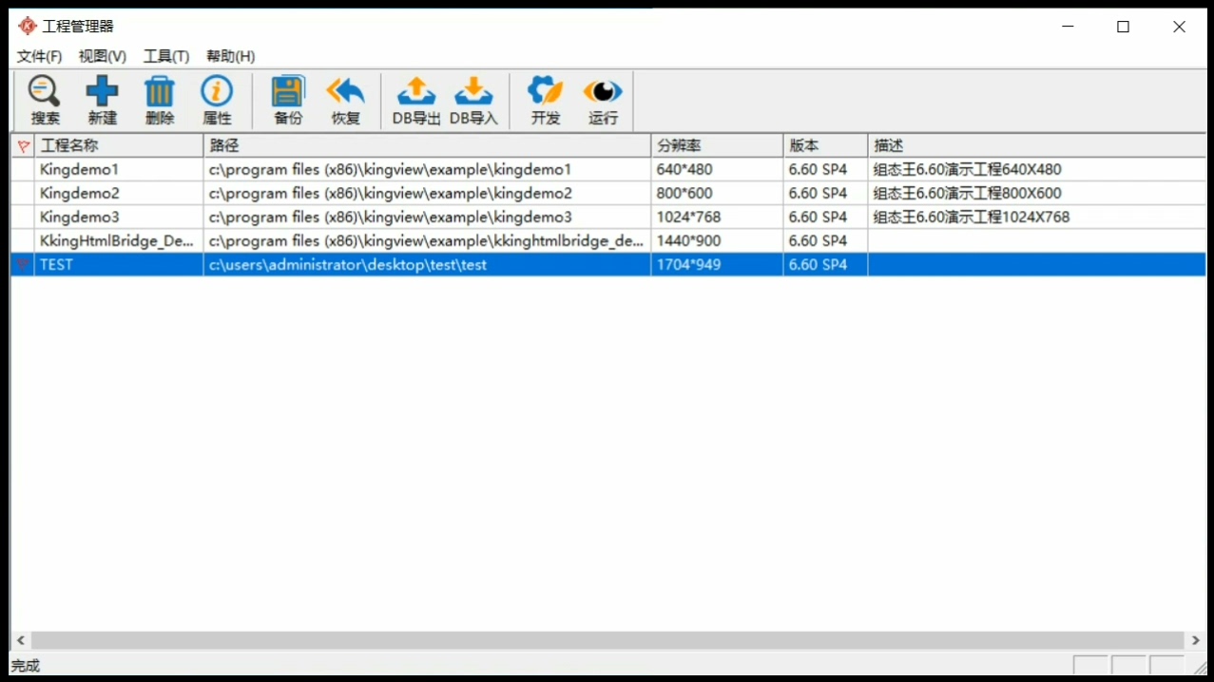Viewport: 1214px width, 682px height.
Task: Click path c:\users\administrator\desktop\test\test
Action: click(348, 265)
